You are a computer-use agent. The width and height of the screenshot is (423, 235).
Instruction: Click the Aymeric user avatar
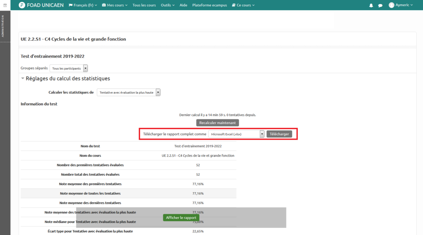(x=391, y=5)
